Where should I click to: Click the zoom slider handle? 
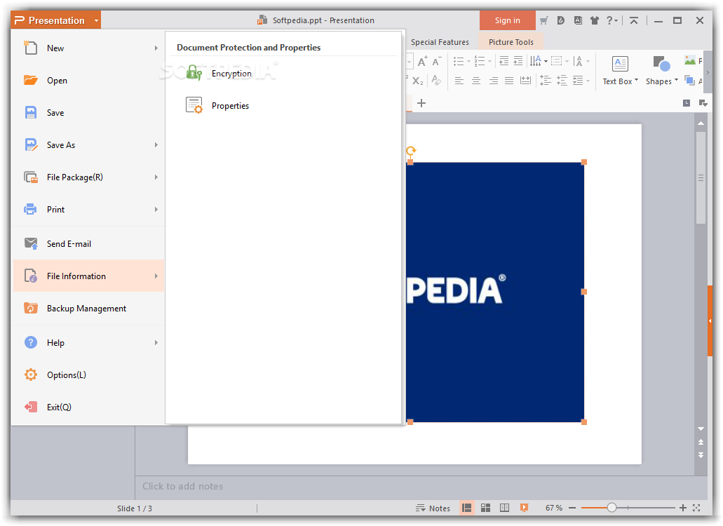pos(611,508)
